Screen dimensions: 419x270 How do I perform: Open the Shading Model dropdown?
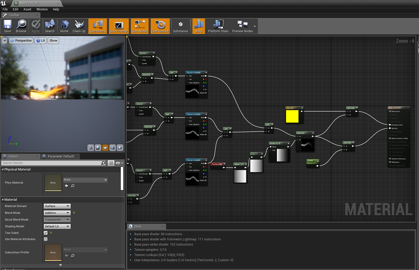coord(57,226)
